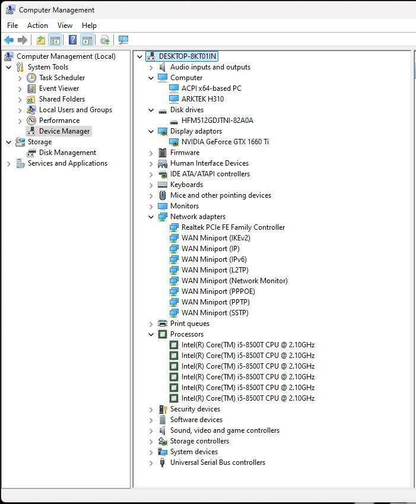
Task: Click the Show/Hide Console Tree icon
Action: coord(55,40)
